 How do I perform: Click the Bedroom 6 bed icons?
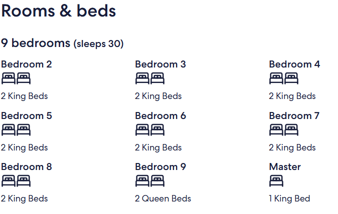(150, 130)
